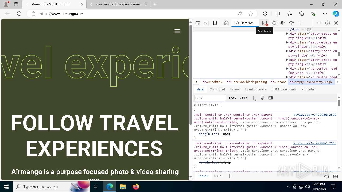Open the site hamburger menu

[177, 31]
